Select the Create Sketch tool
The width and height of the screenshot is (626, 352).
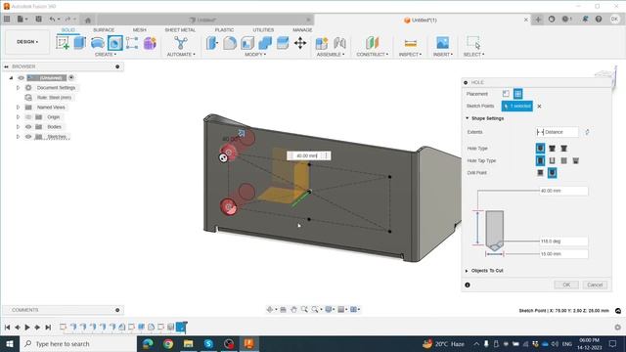tap(63, 43)
